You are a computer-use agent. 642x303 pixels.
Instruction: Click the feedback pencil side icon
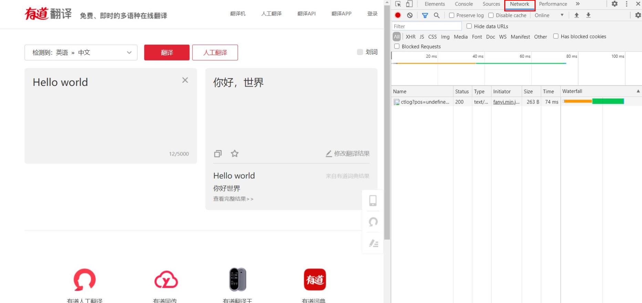[x=374, y=243]
